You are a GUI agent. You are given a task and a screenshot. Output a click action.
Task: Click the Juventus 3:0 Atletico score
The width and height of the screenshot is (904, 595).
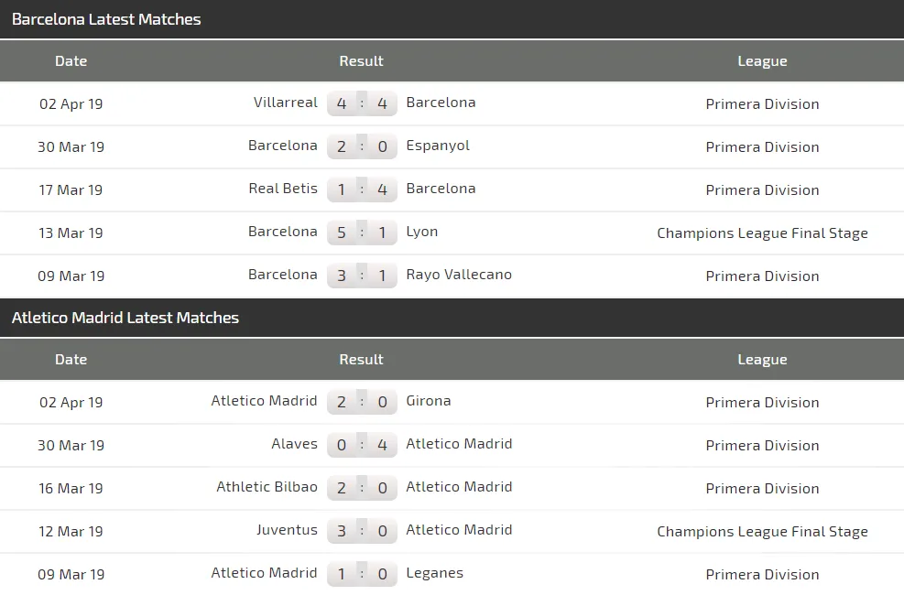coord(362,531)
